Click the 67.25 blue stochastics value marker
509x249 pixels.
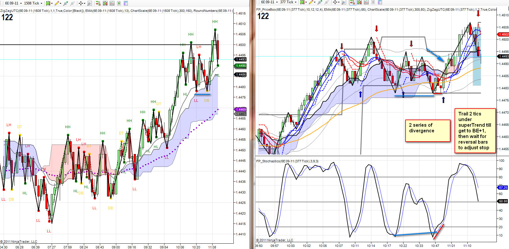503,188
